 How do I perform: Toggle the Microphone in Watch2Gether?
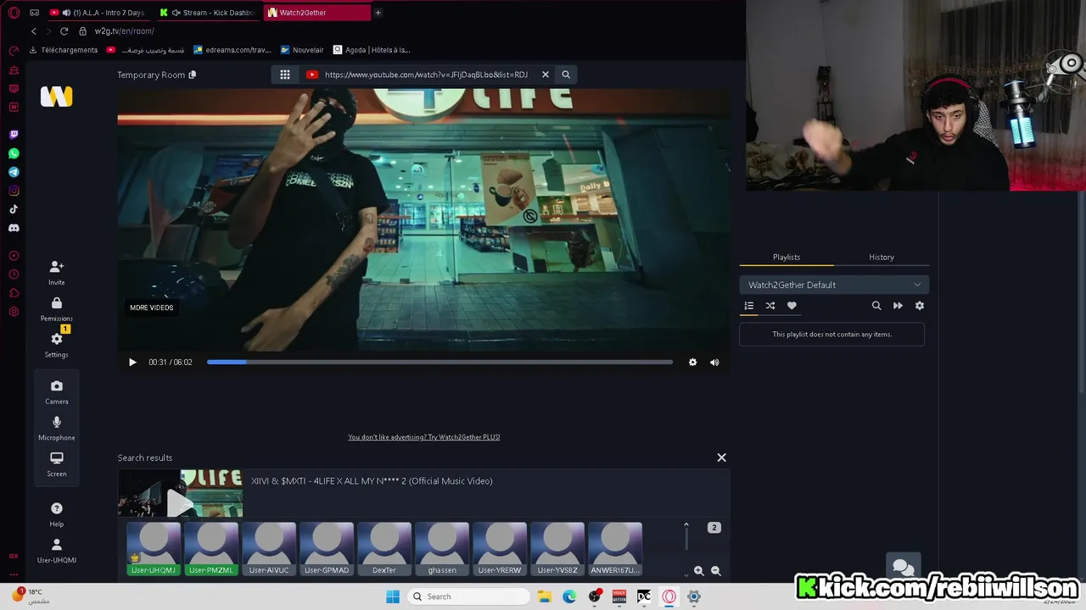57,428
